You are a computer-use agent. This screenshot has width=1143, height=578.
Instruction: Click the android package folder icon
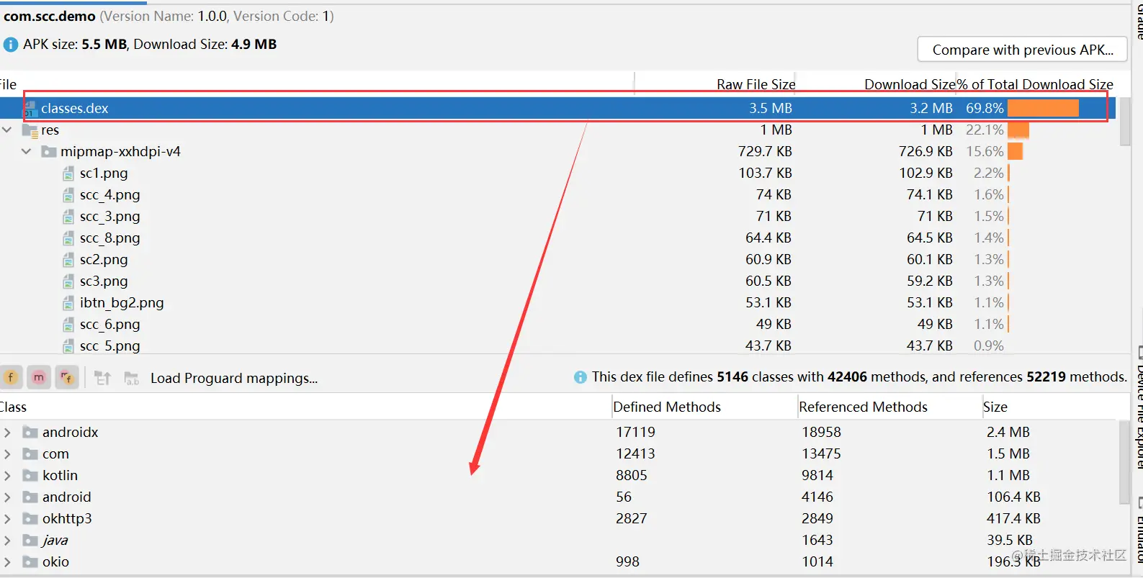pyautogui.click(x=30, y=497)
